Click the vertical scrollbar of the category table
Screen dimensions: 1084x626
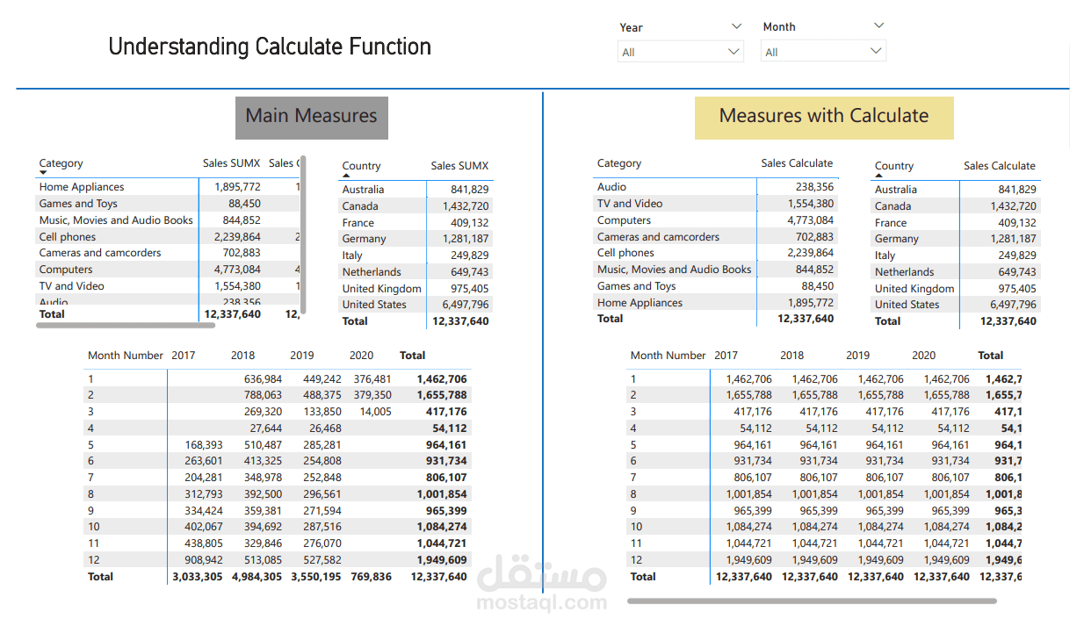(x=304, y=234)
